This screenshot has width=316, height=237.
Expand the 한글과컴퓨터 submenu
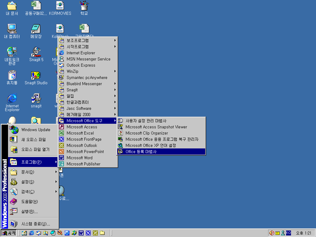point(88,102)
